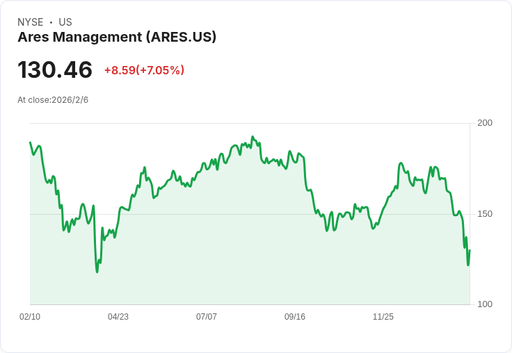Screen dimensions: 512x353
Task: Click the chart line's starting point at 02/10
Action: pos(30,142)
